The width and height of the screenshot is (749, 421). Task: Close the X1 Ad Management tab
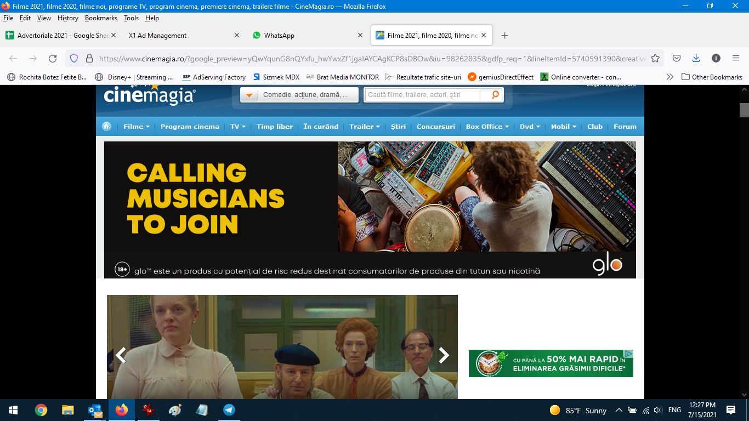coord(237,35)
